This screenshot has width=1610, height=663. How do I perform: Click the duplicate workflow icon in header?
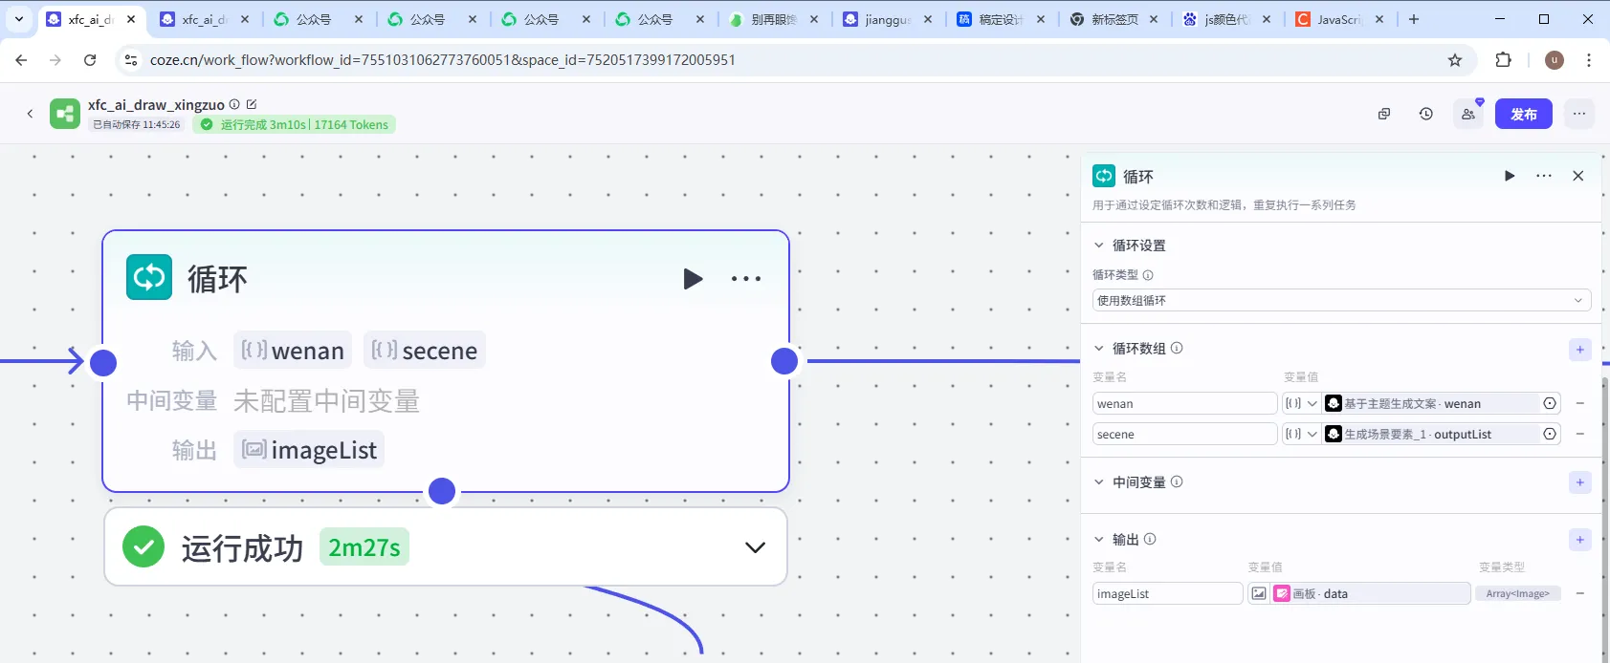coord(1383,114)
